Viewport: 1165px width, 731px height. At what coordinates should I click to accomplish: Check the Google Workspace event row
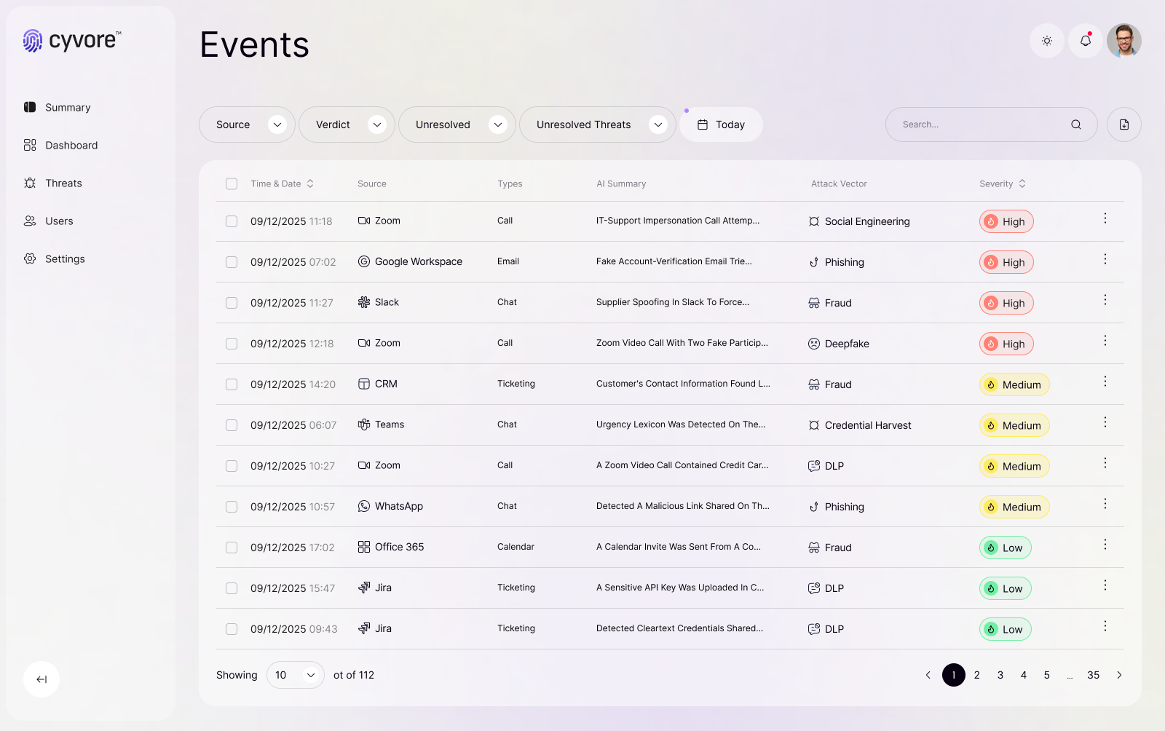[232, 262]
